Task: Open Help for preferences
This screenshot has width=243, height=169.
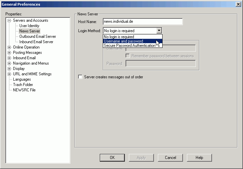Action: tap(199, 158)
